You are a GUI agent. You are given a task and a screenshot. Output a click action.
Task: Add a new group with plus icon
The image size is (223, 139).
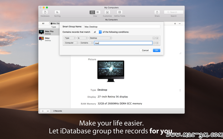[x=175, y=23]
